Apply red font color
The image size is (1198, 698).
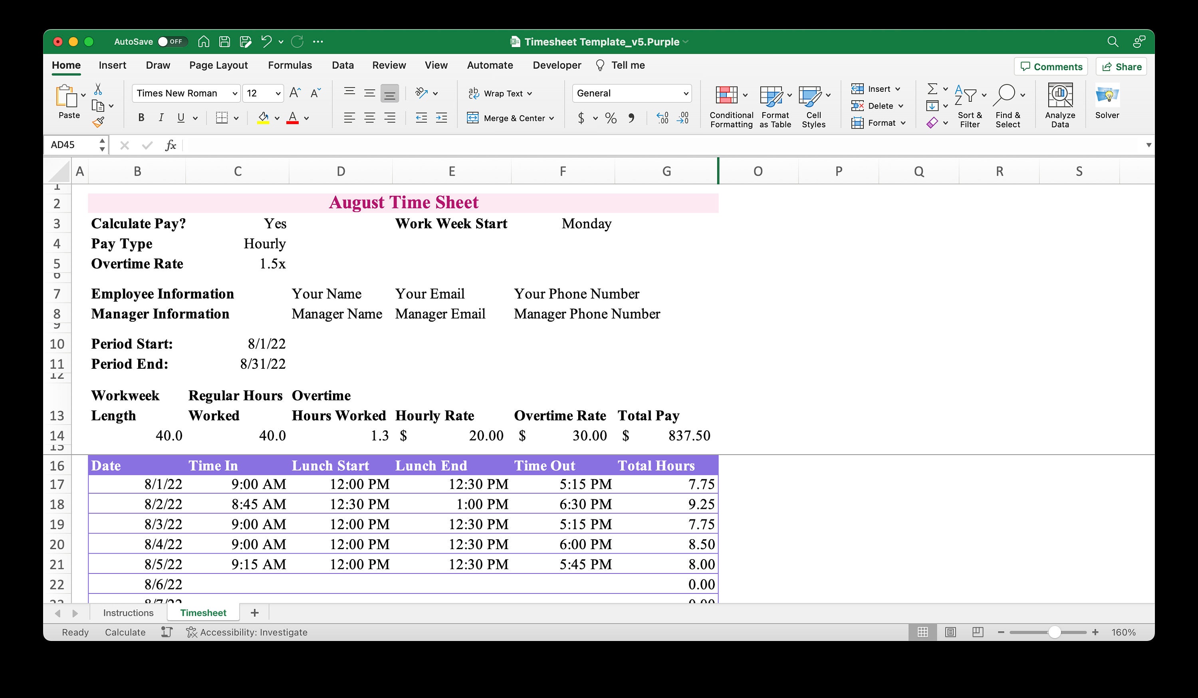click(293, 118)
